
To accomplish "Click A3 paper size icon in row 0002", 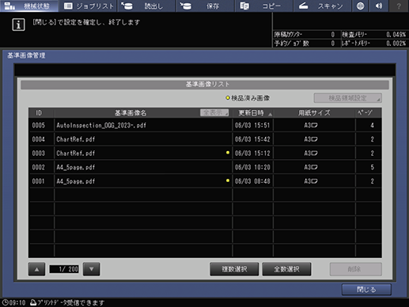I will pyautogui.click(x=311, y=167).
